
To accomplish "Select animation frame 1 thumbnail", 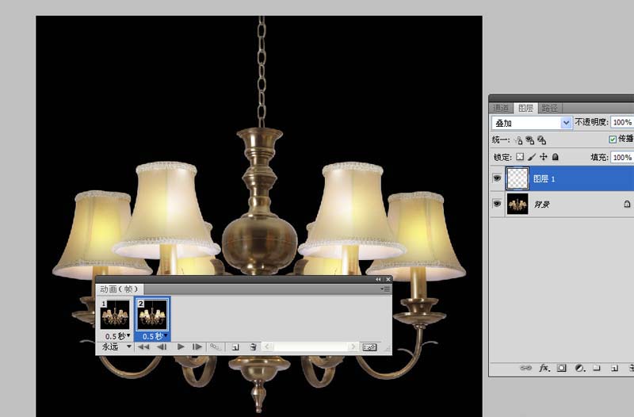I will pos(115,315).
